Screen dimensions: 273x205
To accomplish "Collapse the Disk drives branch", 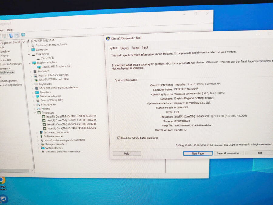I will pyautogui.click(x=29, y=55).
